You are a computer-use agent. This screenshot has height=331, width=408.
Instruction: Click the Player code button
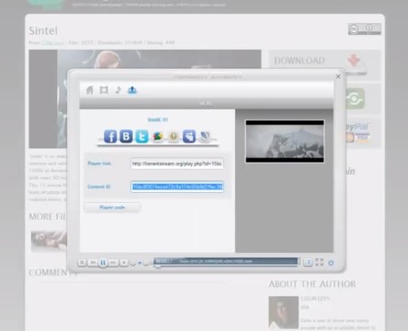(112, 208)
